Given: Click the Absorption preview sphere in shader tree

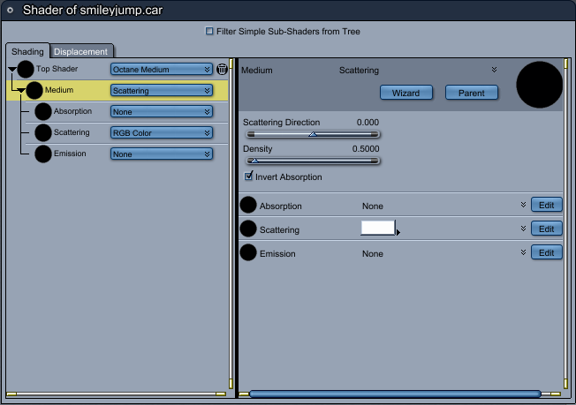Looking at the screenshot, I should pyautogui.click(x=43, y=111).
